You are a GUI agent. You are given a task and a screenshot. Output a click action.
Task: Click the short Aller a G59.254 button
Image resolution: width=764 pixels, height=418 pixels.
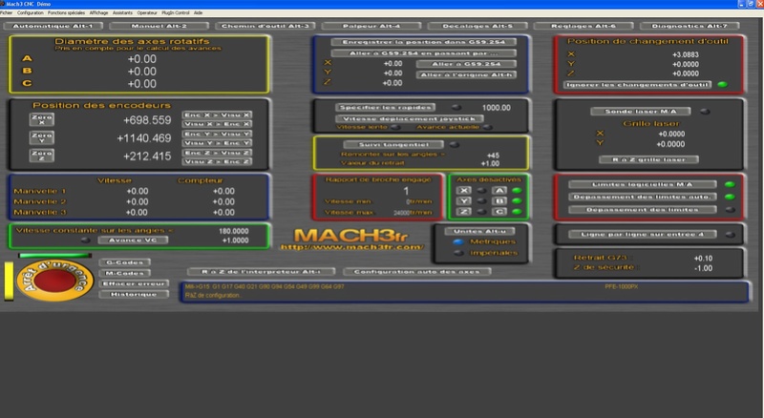pyautogui.click(x=466, y=64)
